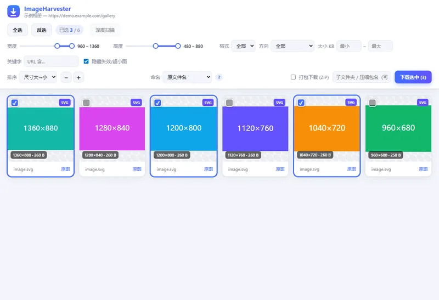
Task: Open the orientation (方向) dropdown
Action: (292, 46)
